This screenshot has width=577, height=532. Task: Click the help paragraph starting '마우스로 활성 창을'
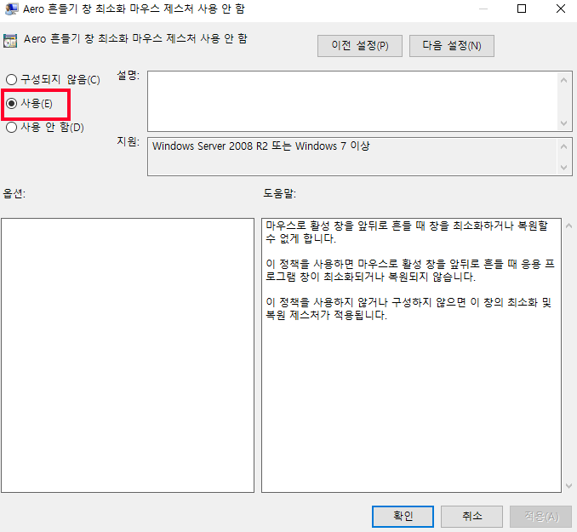coord(407,232)
